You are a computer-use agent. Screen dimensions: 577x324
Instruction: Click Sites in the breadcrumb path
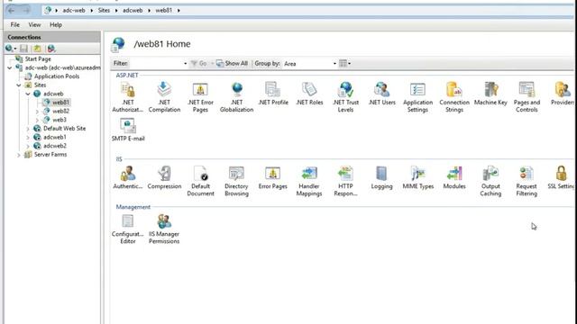[104, 10]
